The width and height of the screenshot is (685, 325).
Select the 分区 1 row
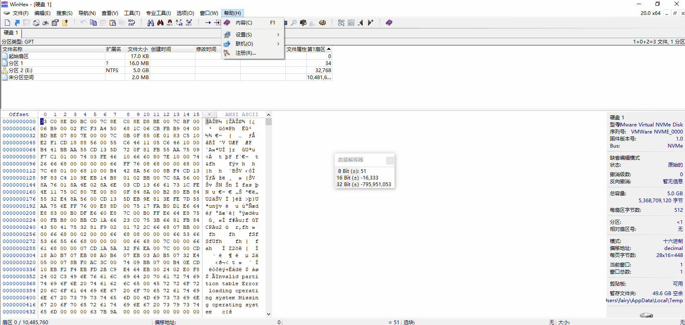click(x=166, y=63)
